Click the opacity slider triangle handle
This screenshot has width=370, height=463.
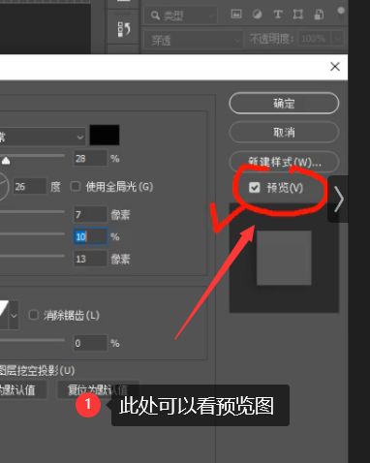[x=6, y=160]
